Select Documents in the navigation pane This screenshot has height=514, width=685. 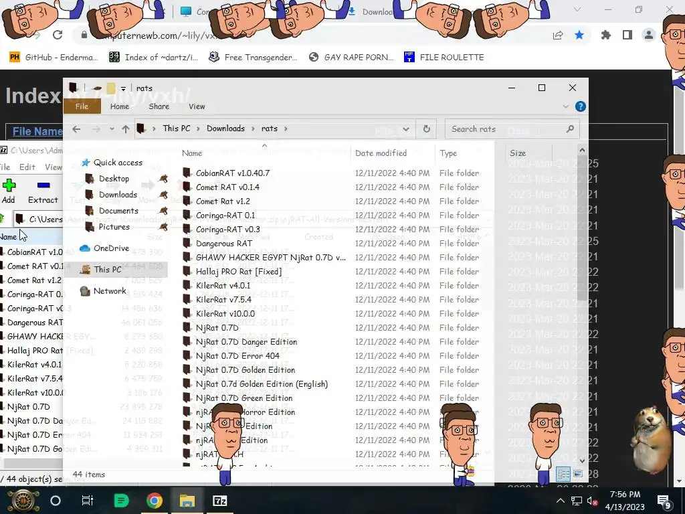(x=118, y=211)
